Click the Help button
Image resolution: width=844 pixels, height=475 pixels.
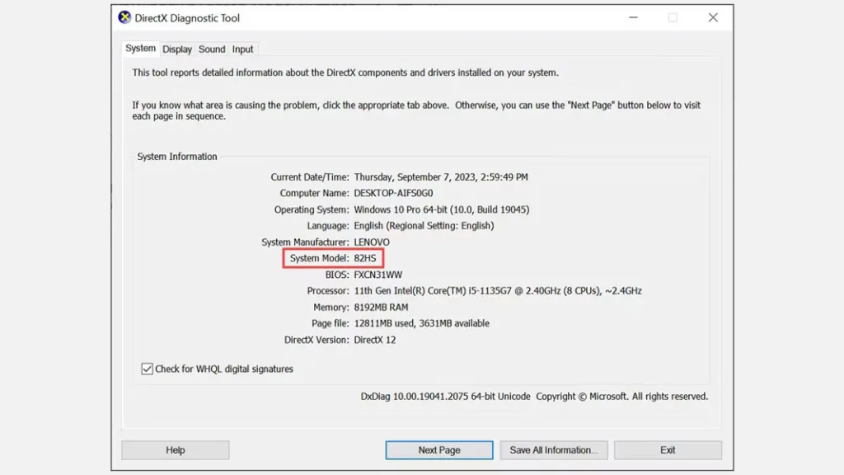[175, 450]
